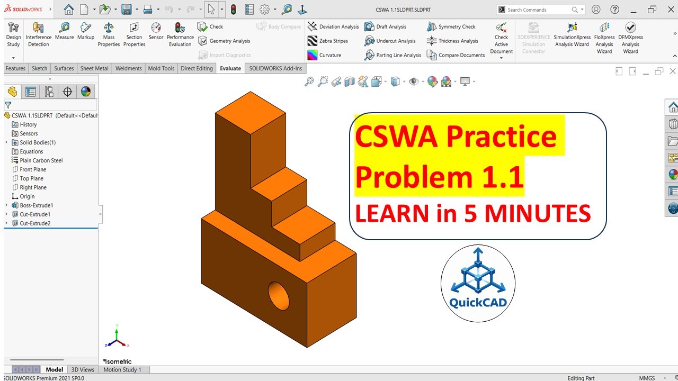Switch to the Sheet Metal tab
This screenshot has height=381, width=678.
pyautogui.click(x=94, y=68)
